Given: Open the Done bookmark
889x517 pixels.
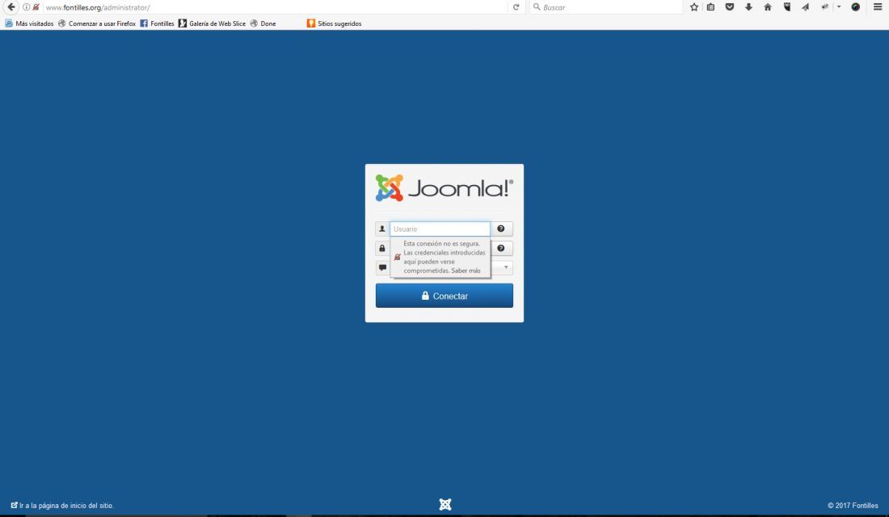Looking at the screenshot, I should [263, 23].
